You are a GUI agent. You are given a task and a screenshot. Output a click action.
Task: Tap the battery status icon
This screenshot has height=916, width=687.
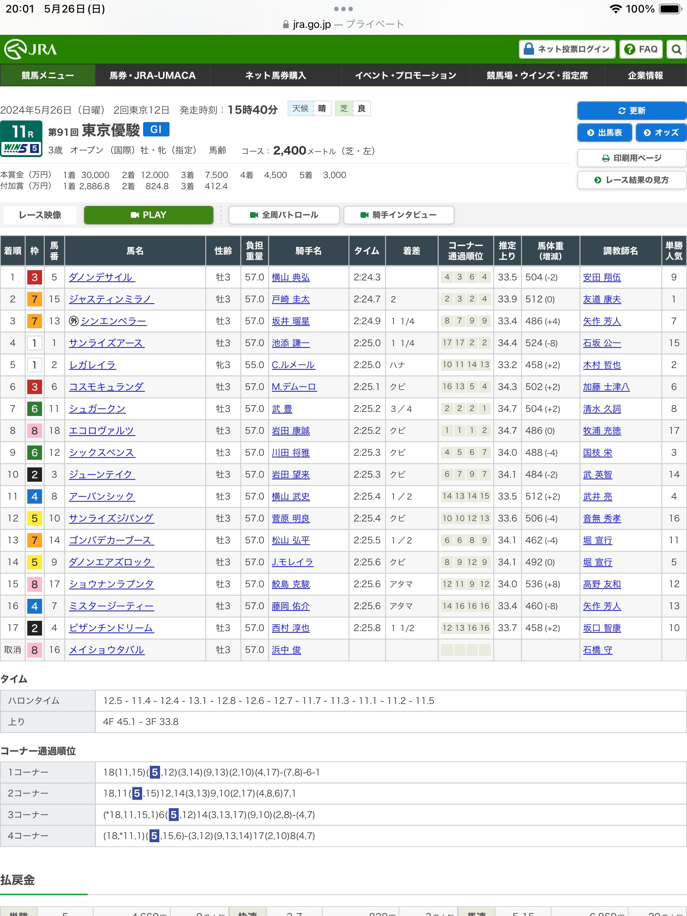670,9
